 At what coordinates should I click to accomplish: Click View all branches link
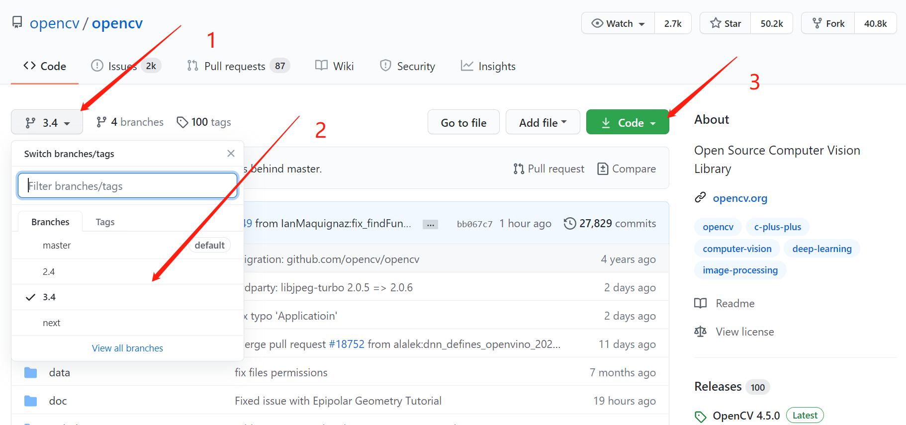(x=128, y=348)
